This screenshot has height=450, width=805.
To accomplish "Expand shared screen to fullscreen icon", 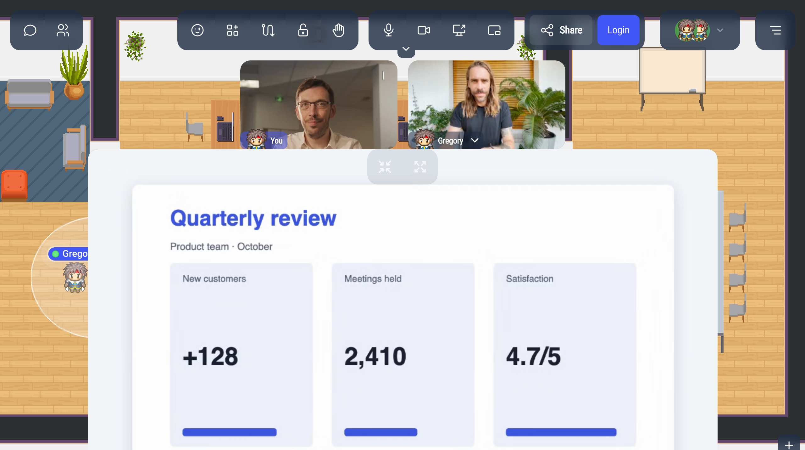I will click(420, 167).
